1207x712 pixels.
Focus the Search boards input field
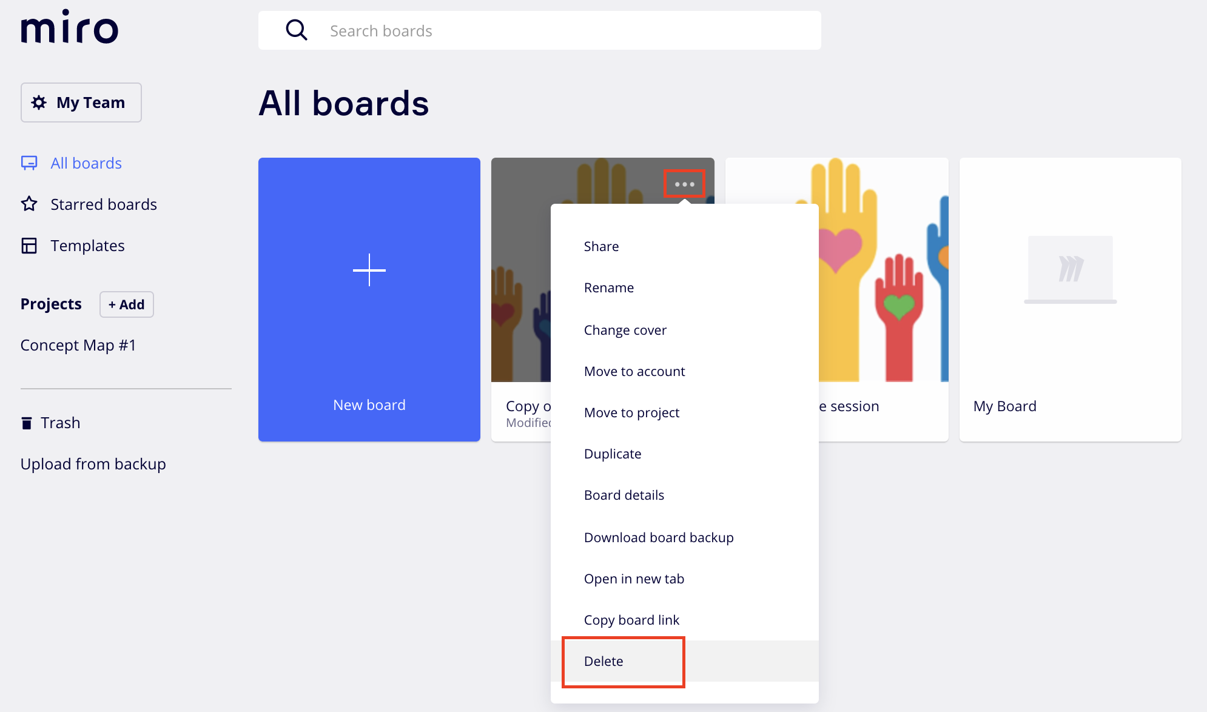tap(540, 30)
